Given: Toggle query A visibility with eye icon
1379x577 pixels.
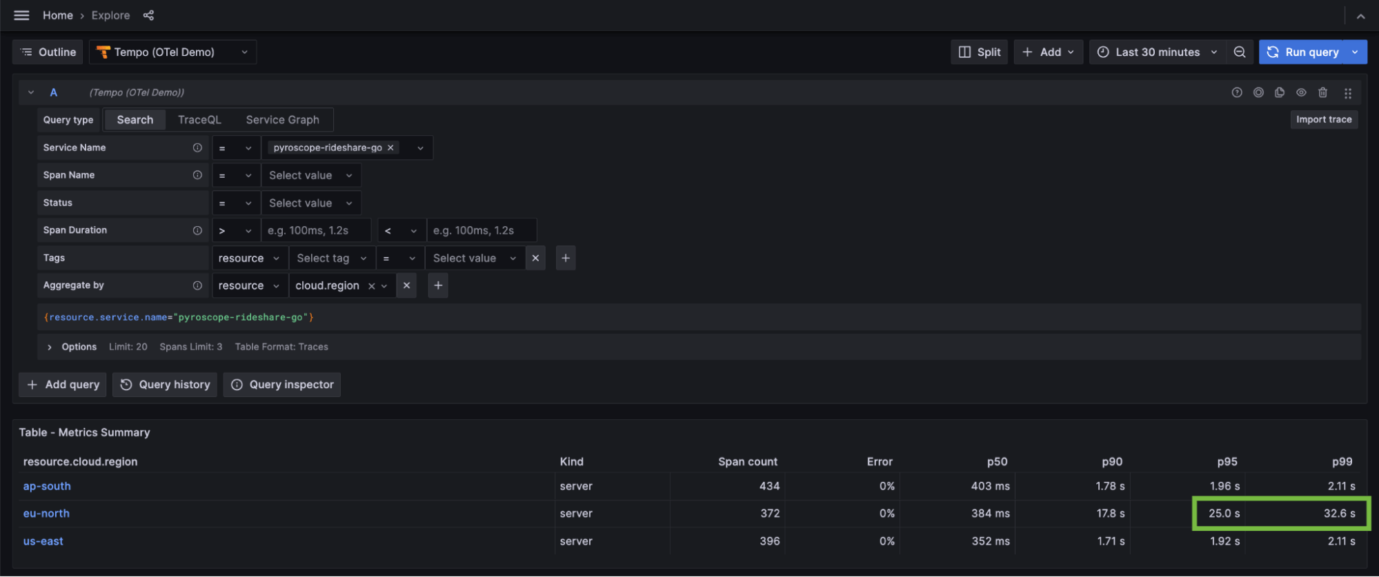Looking at the screenshot, I should [1301, 92].
